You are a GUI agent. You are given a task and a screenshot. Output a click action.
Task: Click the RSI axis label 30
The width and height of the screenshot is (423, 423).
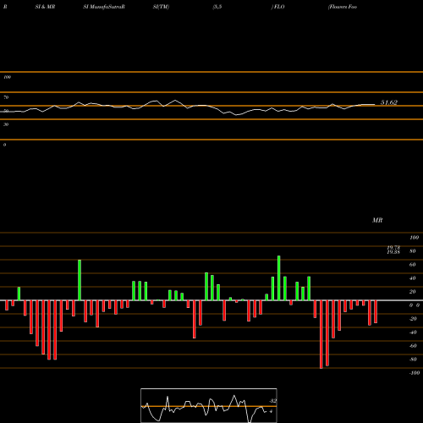click(x=6, y=124)
